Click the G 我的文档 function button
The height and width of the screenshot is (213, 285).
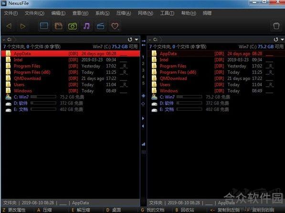(152, 210)
